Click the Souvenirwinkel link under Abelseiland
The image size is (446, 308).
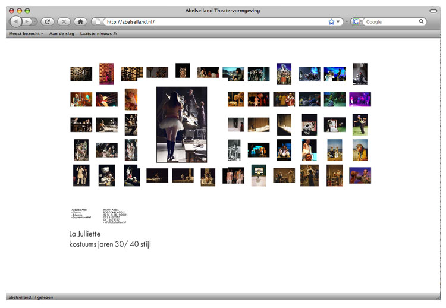(81, 218)
